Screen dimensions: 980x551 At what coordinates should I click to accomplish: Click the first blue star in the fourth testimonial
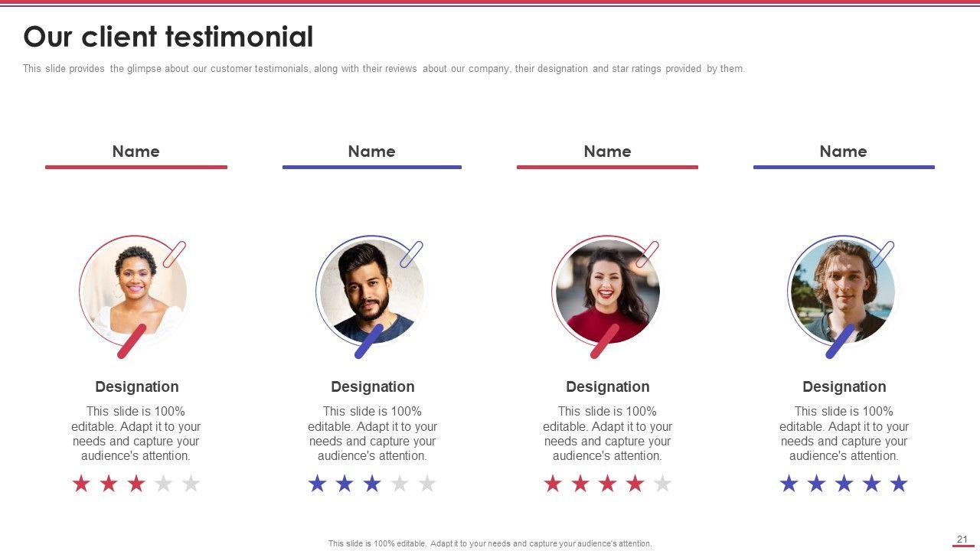coord(789,484)
